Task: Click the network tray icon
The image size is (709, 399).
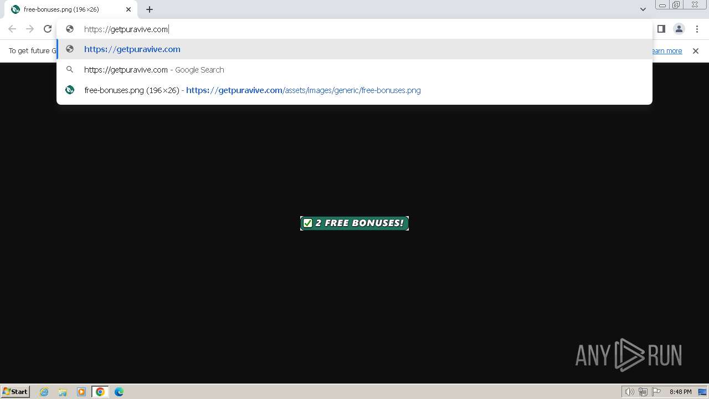Action: tap(643, 392)
